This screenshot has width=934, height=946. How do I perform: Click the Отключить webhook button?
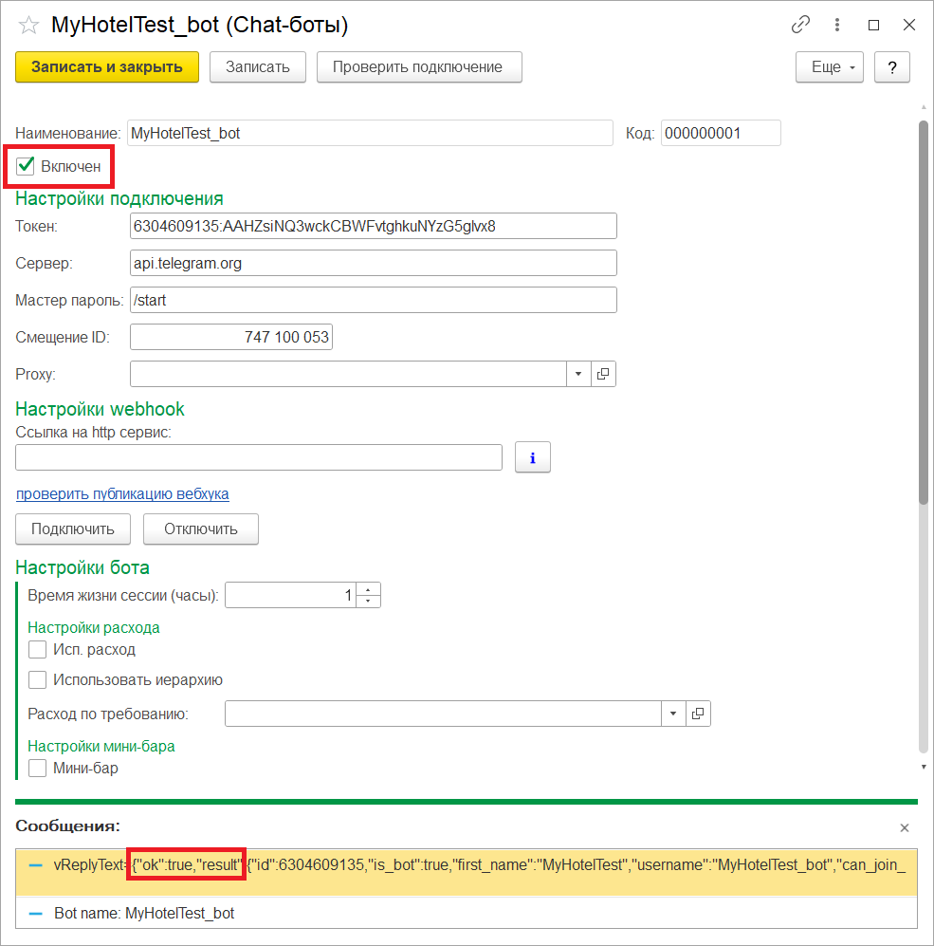pyautogui.click(x=201, y=529)
